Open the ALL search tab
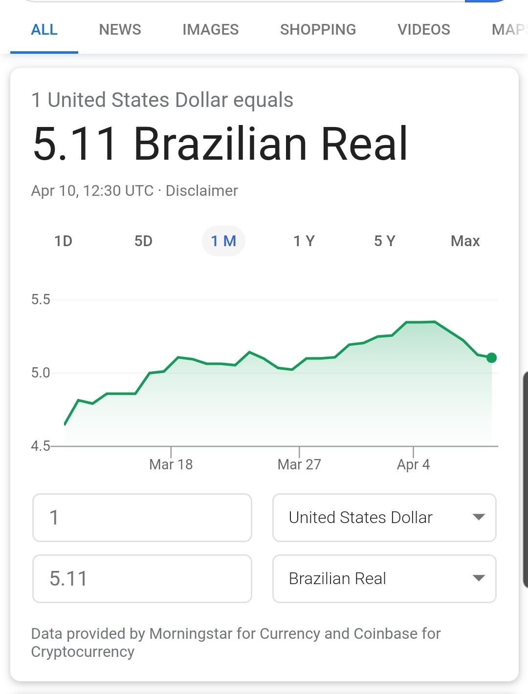This screenshot has height=694, width=528. pos(44,30)
